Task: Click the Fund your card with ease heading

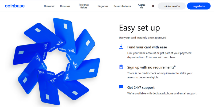Action: (147, 47)
